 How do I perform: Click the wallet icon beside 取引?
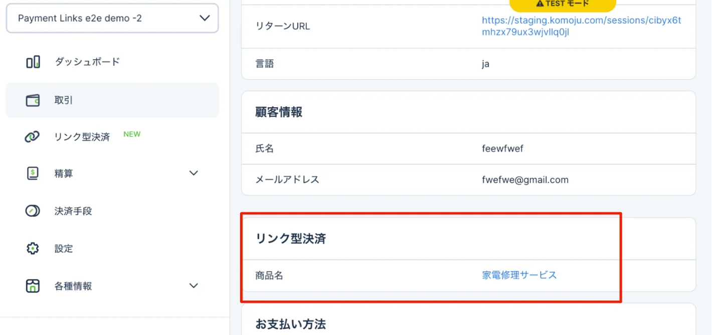point(33,100)
